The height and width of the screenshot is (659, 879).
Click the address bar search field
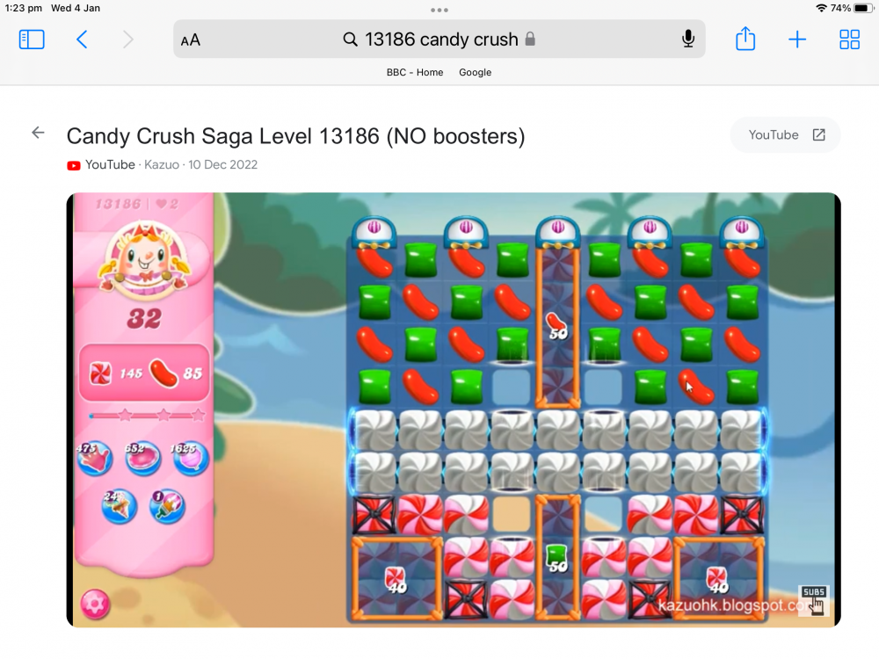tap(439, 40)
